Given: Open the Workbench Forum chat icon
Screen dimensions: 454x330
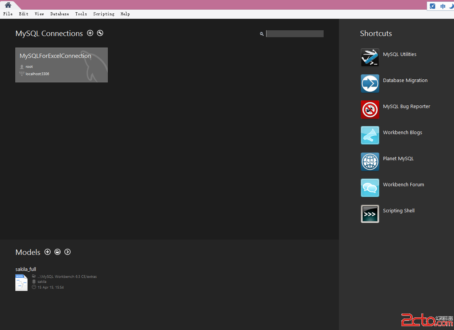Looking at the screenshot, I should (370, 187).
